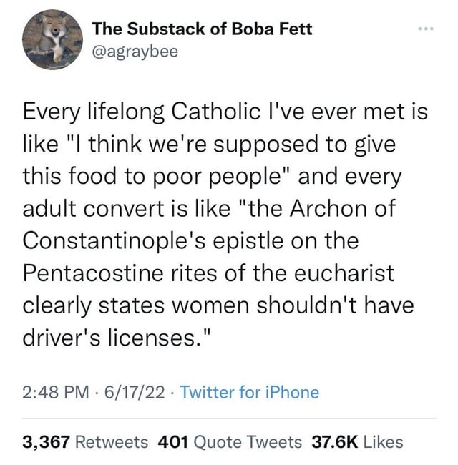Show the Likes list label

(x=384, y=442)
